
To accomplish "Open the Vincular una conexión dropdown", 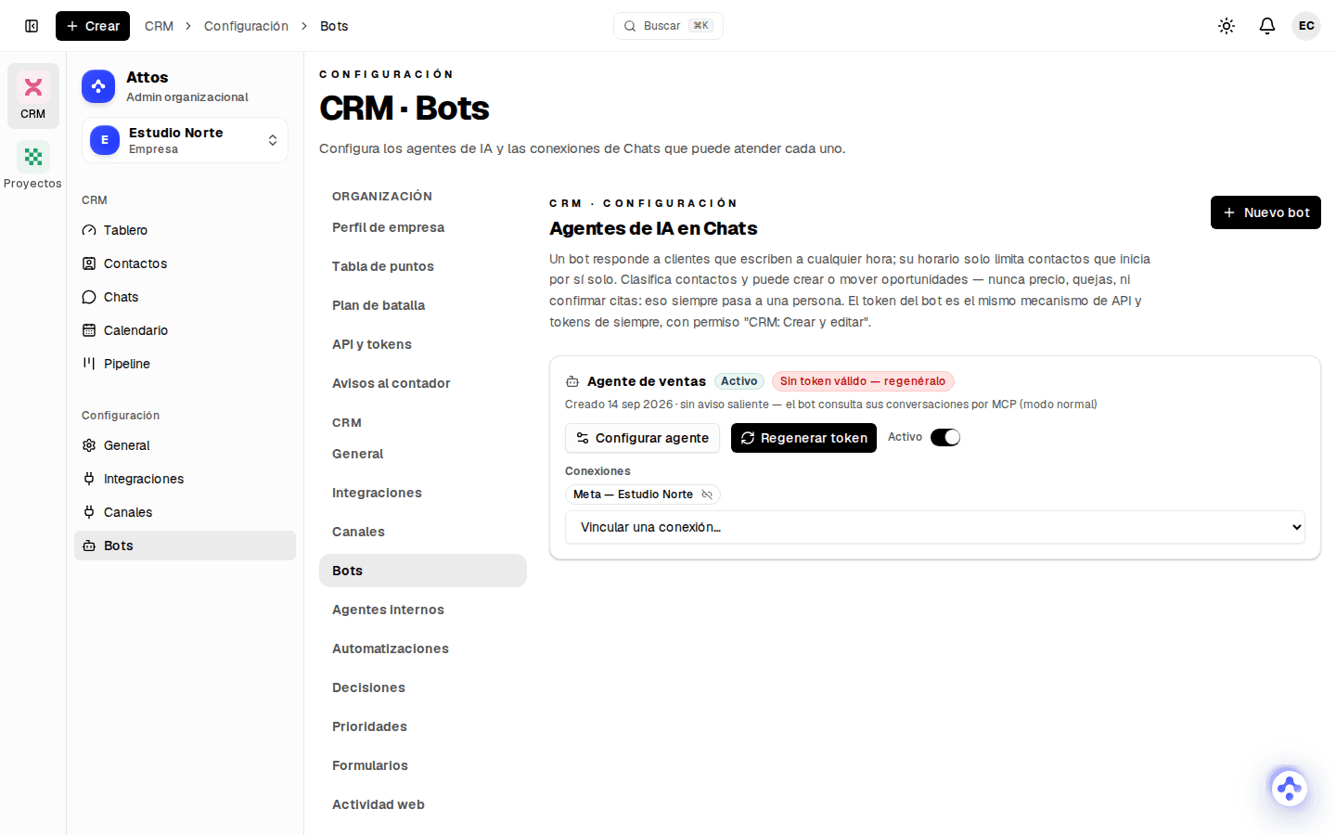I will (935, 527).
